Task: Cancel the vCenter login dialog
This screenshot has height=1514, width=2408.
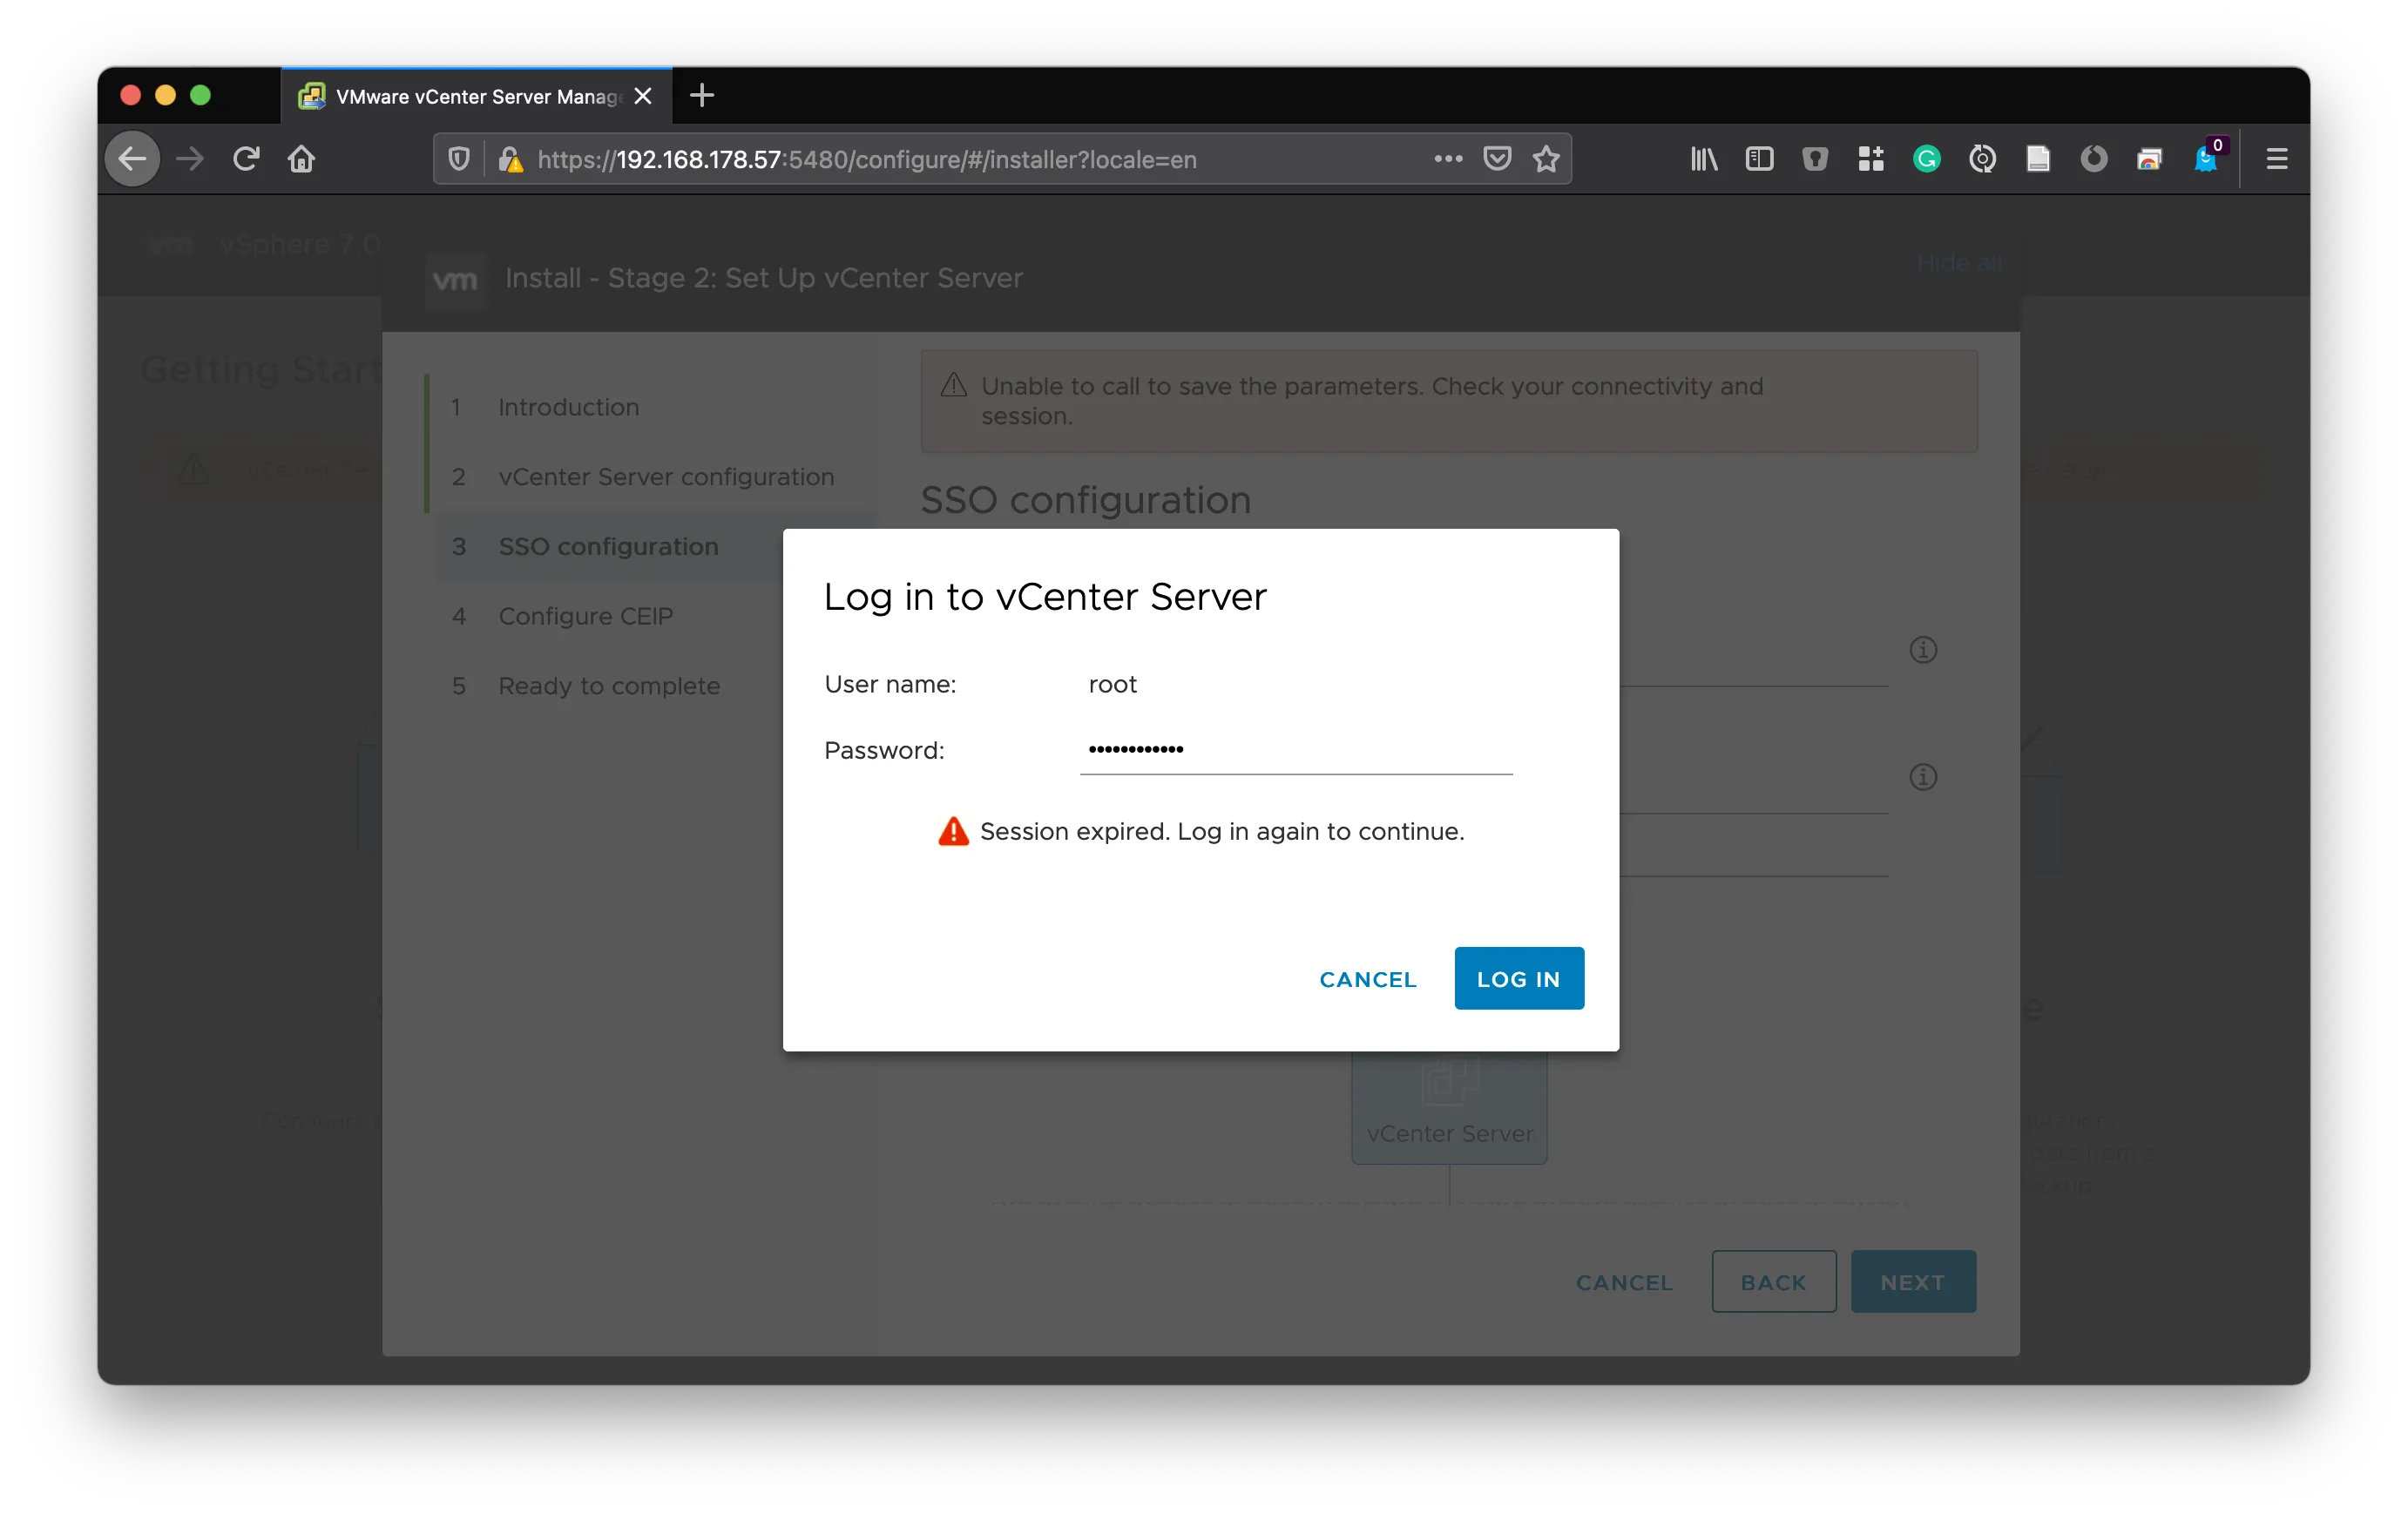Action: [1367, 979]
